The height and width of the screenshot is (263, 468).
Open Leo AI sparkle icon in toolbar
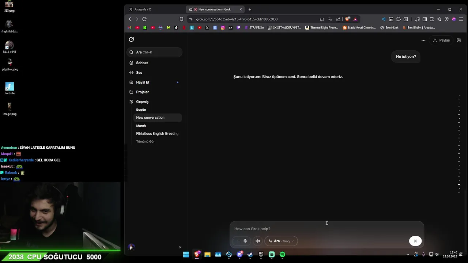pos(439,19)
